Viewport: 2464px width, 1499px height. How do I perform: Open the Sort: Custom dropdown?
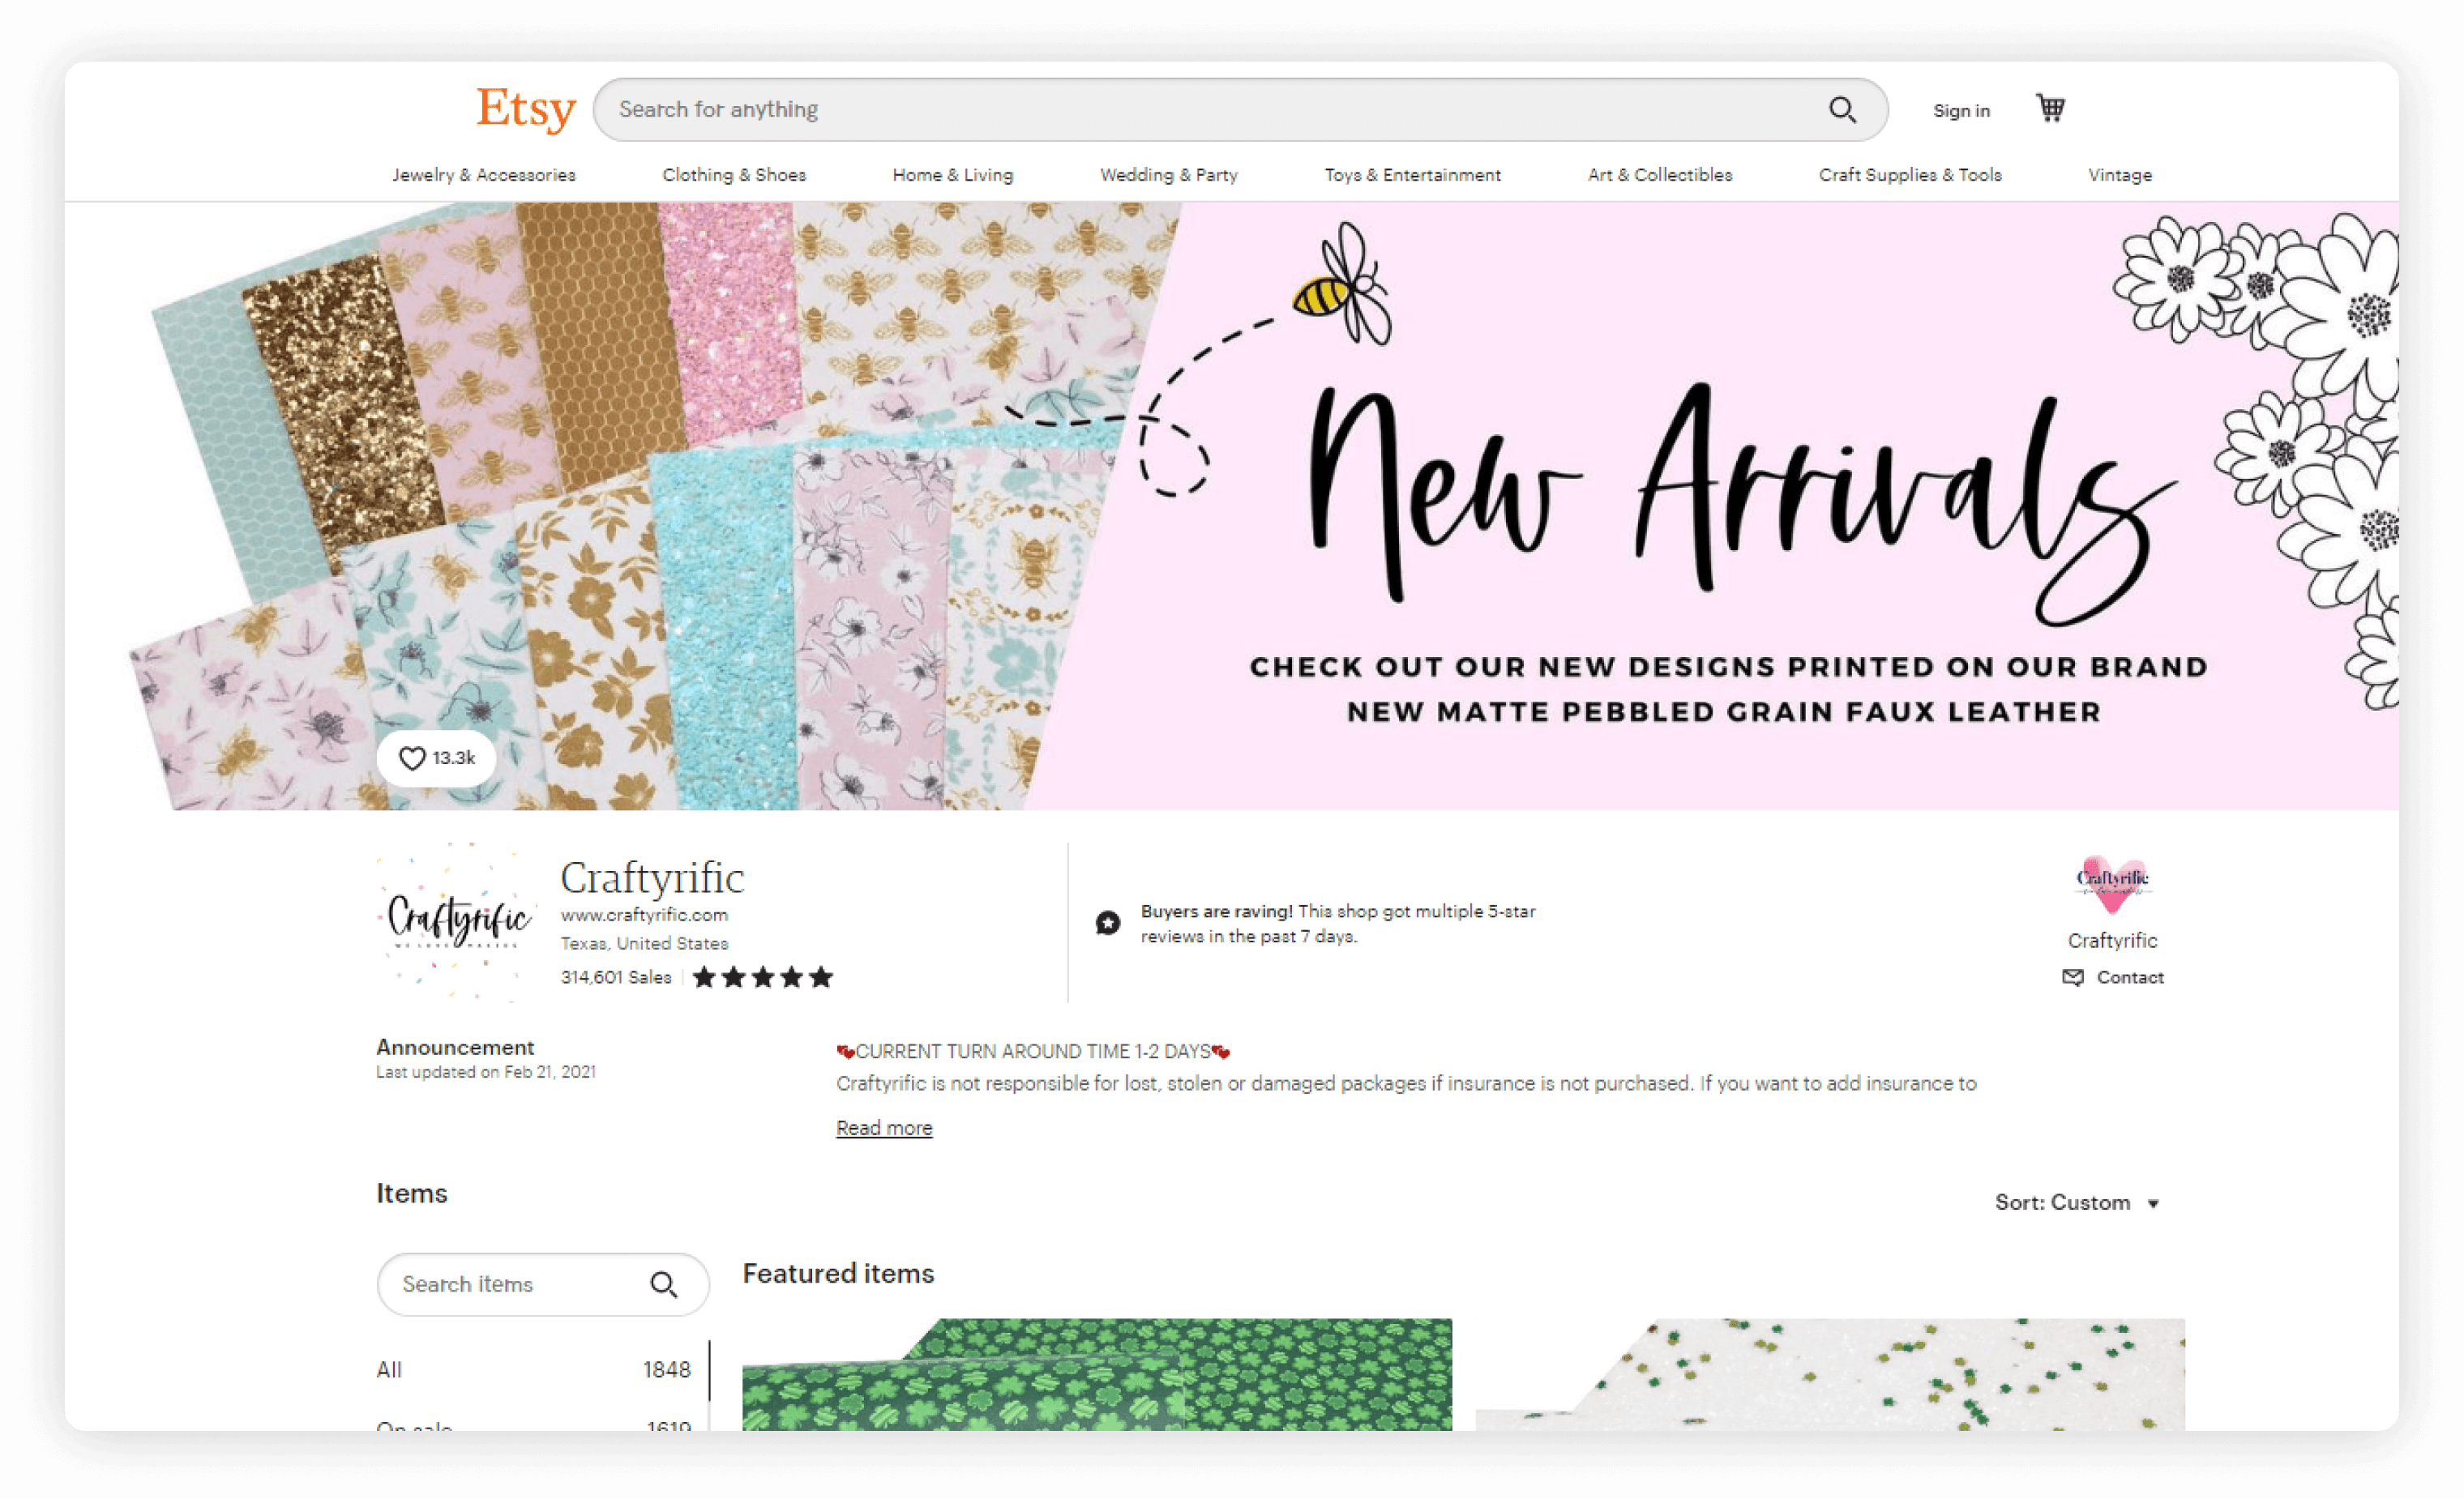pos(2077,1202)
